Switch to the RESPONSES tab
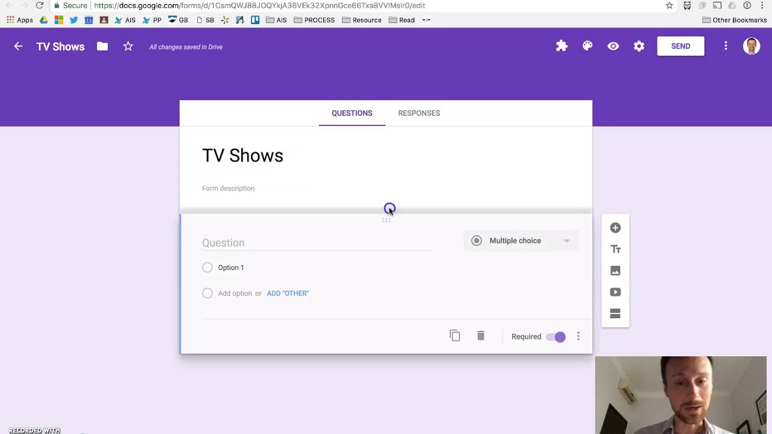Screen dimensions: 772x434 pyautogui.click(x=419, y=113)
